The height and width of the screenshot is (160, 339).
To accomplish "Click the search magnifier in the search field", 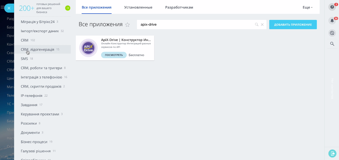I will pos(257,25).
